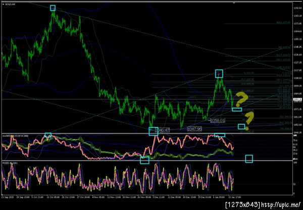Click the 1099.35 price axis value

(x=297, y=86)
